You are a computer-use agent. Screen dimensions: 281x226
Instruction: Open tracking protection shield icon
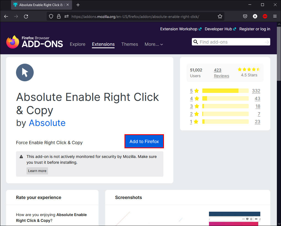point(51,17)
